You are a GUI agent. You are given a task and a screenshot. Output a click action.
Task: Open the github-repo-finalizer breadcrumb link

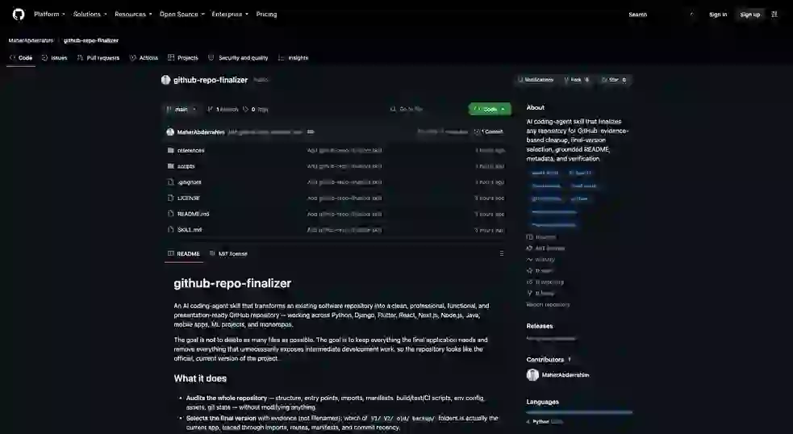[x=91, y=40]
